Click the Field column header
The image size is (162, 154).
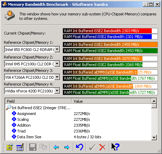tap(38, 101)
